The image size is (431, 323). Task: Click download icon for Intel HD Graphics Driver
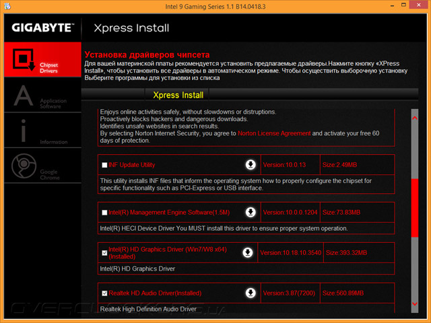(248, 253)
